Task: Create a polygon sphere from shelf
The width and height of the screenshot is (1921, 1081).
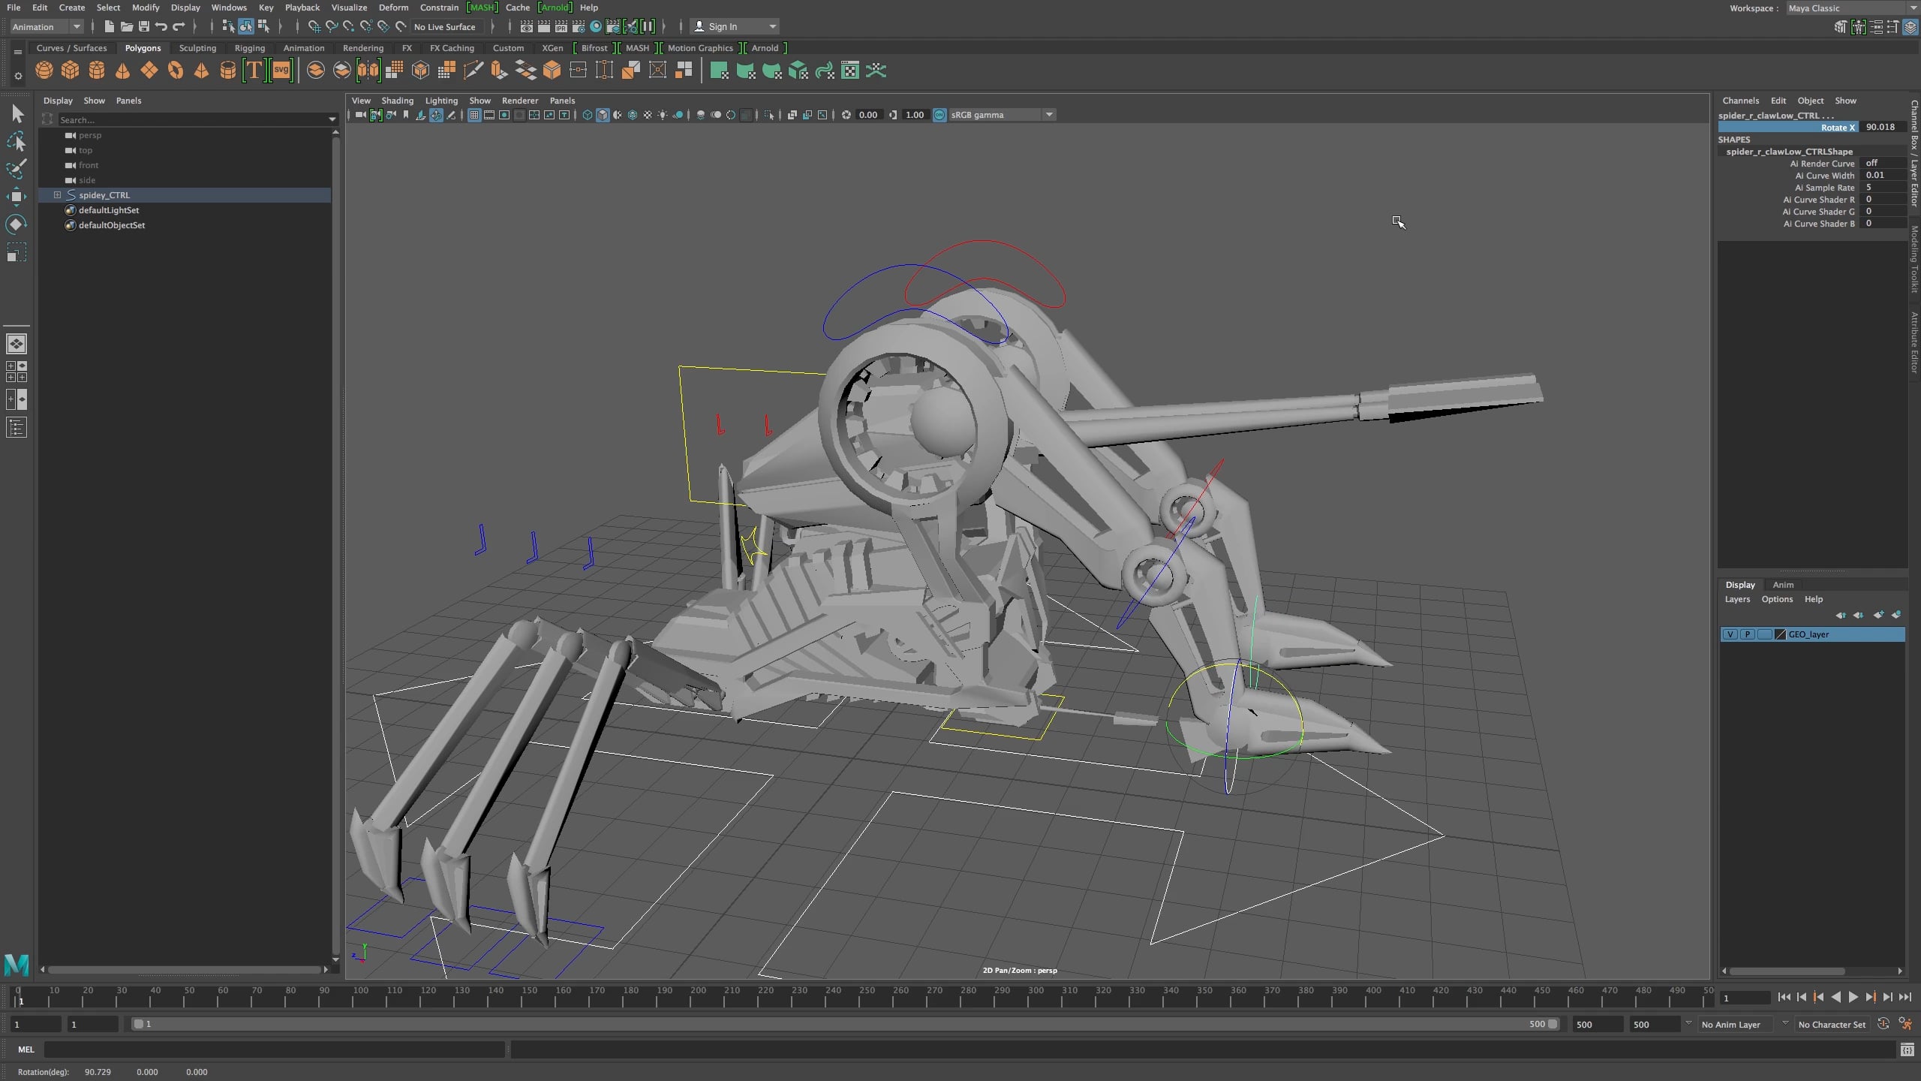Action: point(44,71)
